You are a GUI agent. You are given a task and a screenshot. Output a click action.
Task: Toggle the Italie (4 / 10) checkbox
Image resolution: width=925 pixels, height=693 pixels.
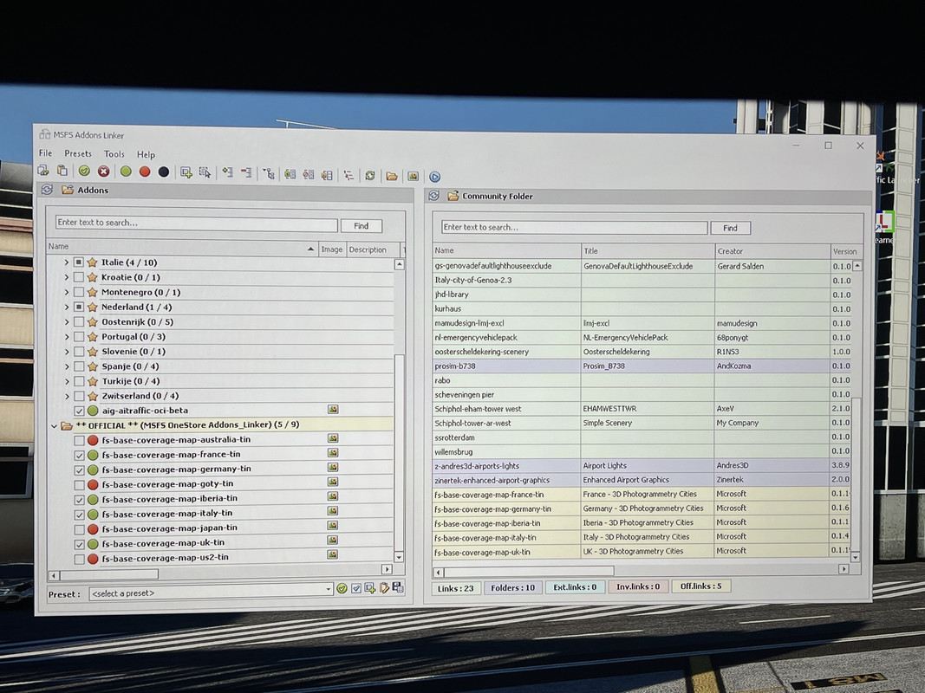[79, 262]
